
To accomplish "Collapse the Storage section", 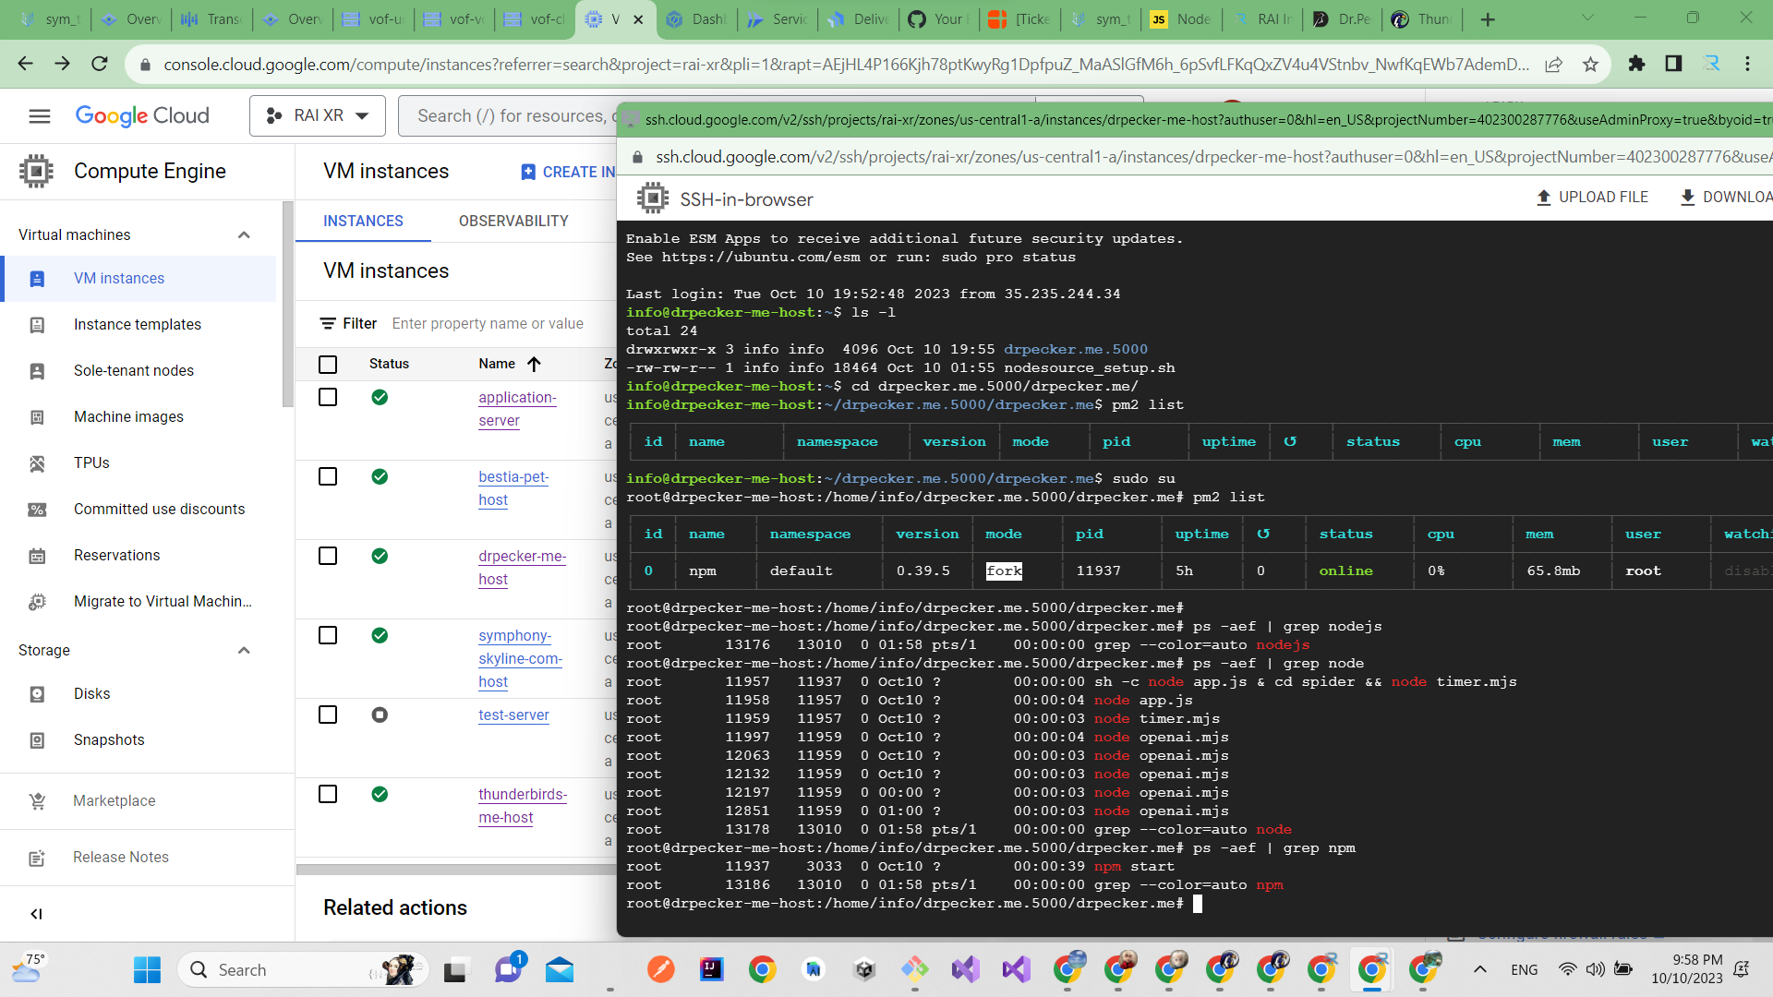I will pyautogui.click(x=244, y=650).
